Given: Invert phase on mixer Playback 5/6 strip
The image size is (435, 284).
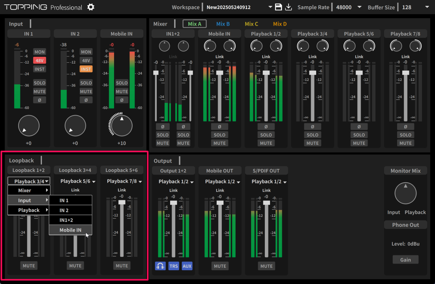Looking at the screenshot, I should pos(359,127).
